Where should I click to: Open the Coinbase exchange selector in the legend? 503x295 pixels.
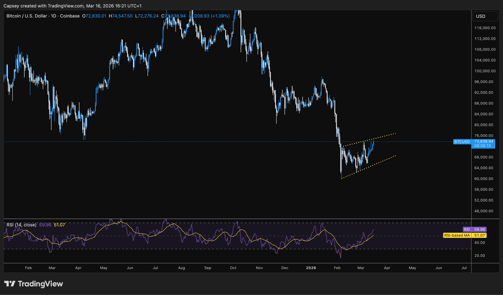[x=70, y=16]
